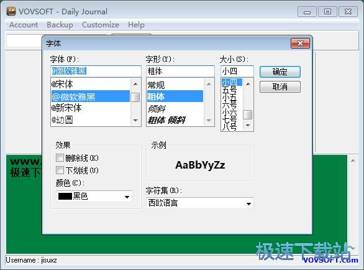This screenshot has height=270, width=364.
Task: Click journal editor scroll up arrow
Action: [353, 161]
